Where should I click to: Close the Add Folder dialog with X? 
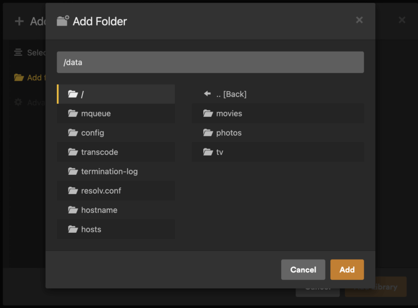coord(359,20)
